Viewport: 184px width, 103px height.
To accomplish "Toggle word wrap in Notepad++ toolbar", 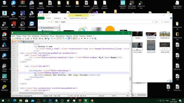I will click(x=63, y=38).
